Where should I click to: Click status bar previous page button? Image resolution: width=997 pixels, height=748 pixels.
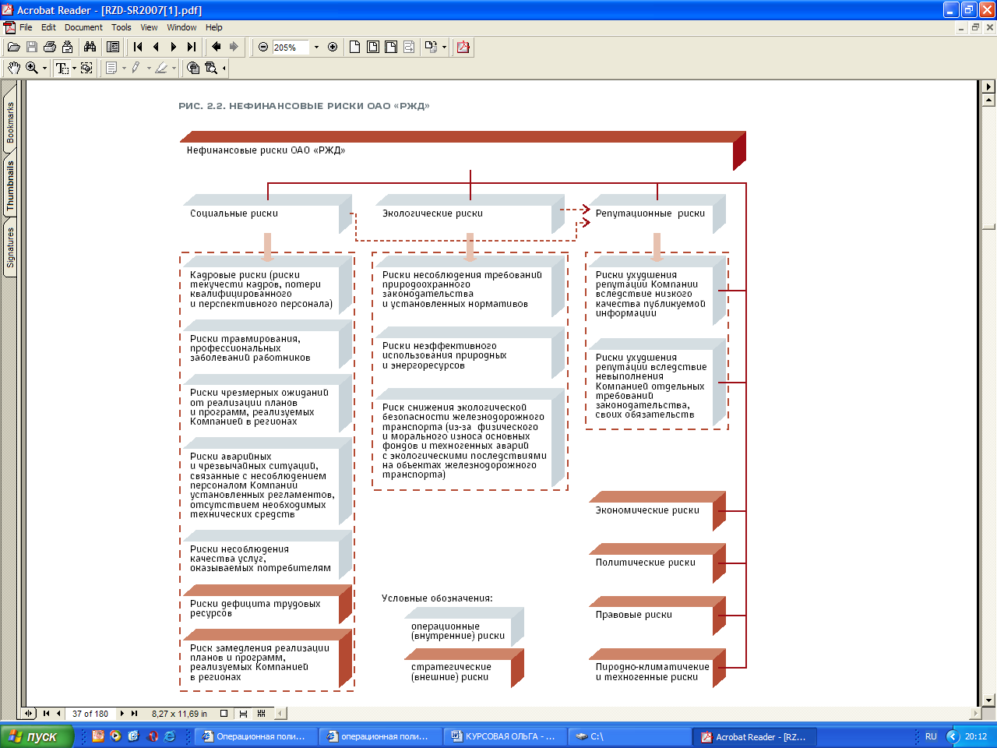coord(58,713)
